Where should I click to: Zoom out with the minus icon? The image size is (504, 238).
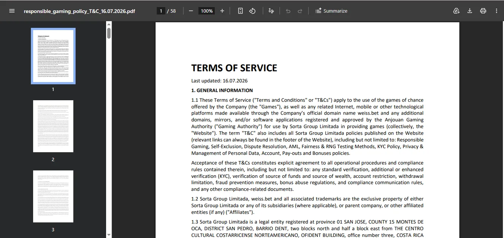point(191,11)
